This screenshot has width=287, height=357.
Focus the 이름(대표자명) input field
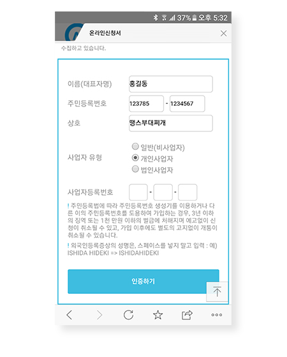171,84
